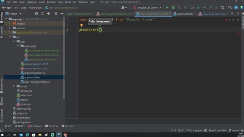Select opened file locate target icon

(36, 14)
